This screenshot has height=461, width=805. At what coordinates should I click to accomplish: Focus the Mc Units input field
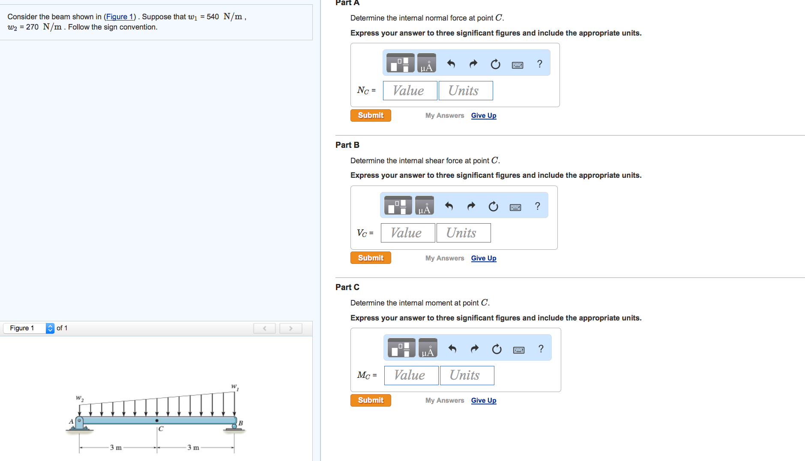point(467,375)
